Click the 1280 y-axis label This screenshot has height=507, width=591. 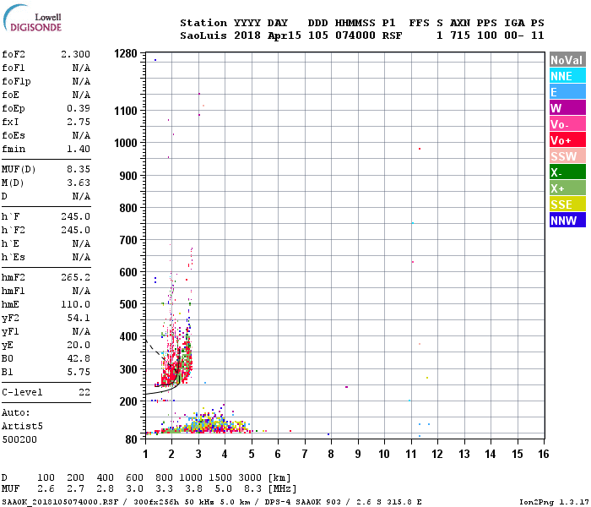coord(126,53)
